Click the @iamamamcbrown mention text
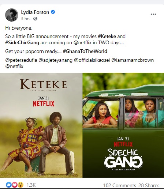This screenshot has height=189, width=164. click(x=133, y=60)
